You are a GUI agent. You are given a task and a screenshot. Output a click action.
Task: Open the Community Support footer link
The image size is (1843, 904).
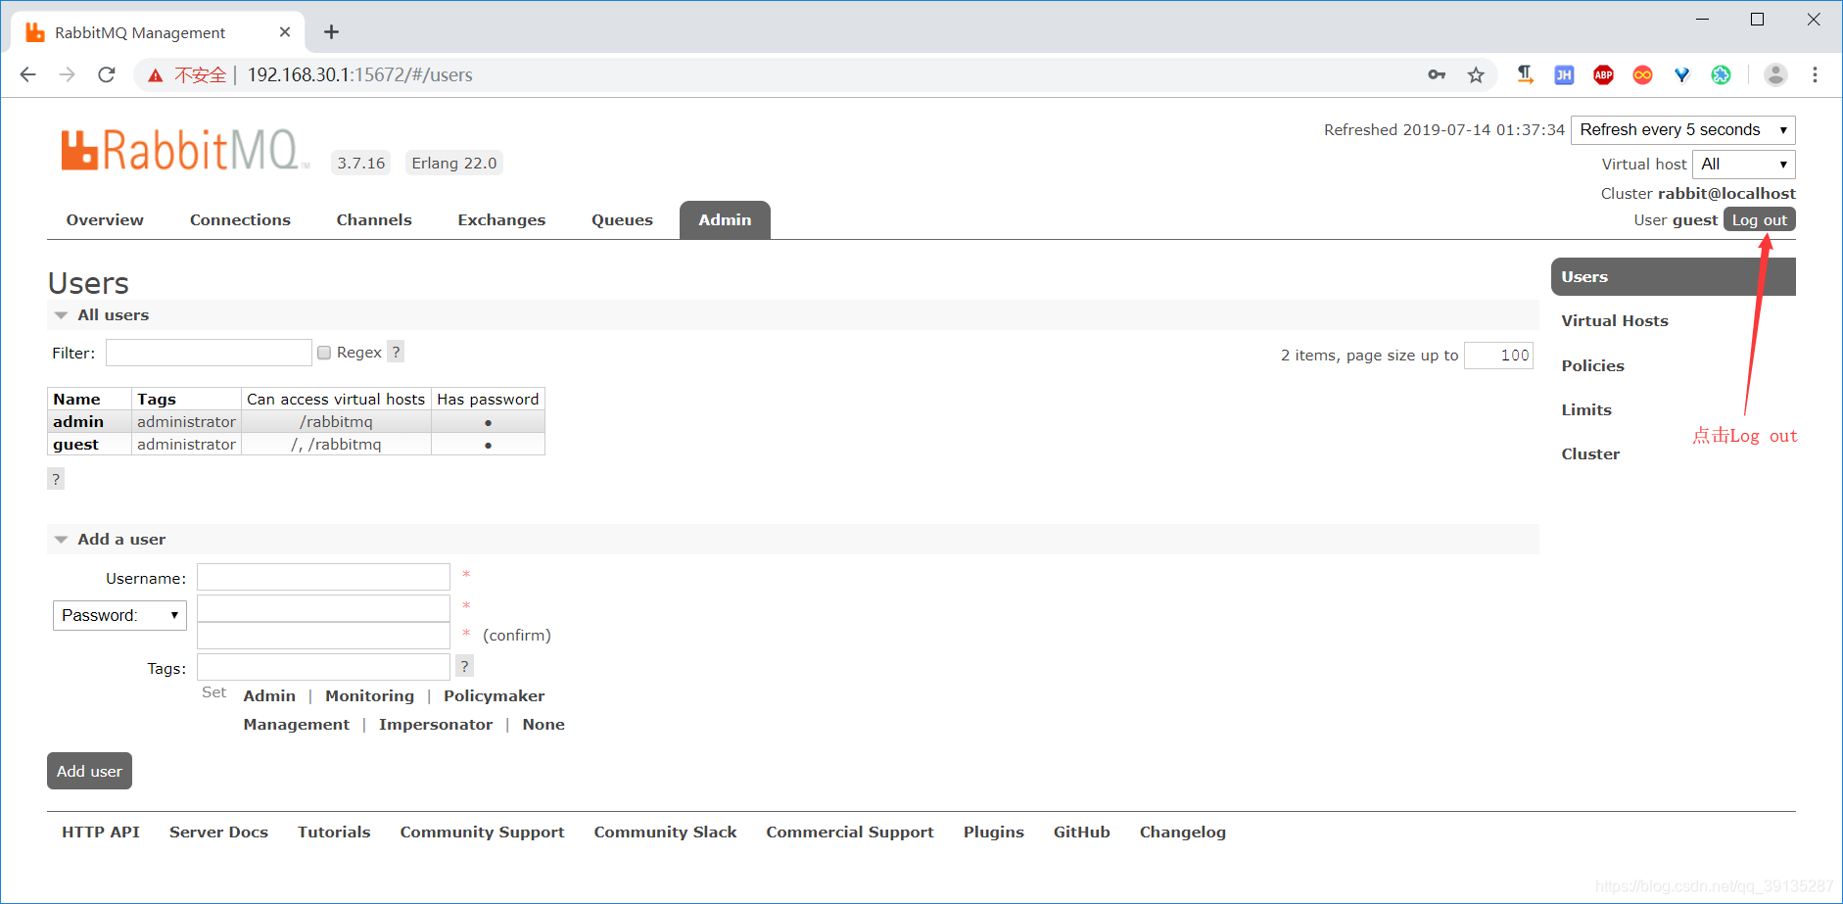click(x=482, y=833)
